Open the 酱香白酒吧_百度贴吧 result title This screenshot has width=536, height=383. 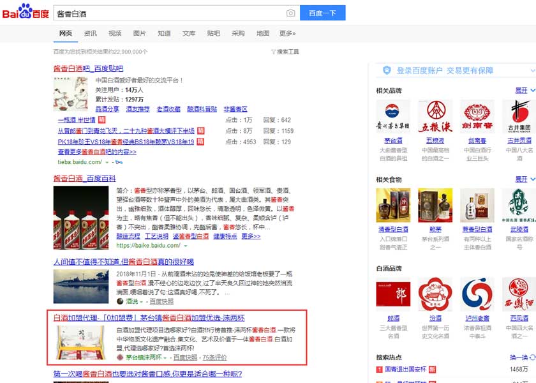[x=88, y=68]
